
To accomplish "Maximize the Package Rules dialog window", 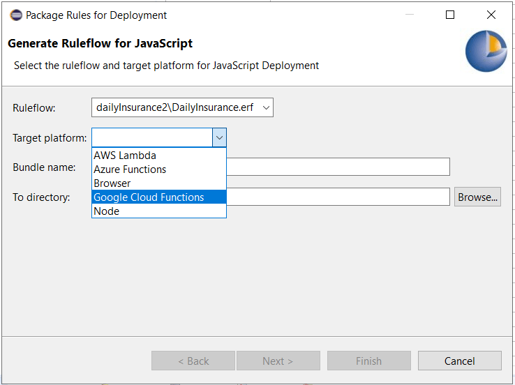I will [x=450, y=15].
